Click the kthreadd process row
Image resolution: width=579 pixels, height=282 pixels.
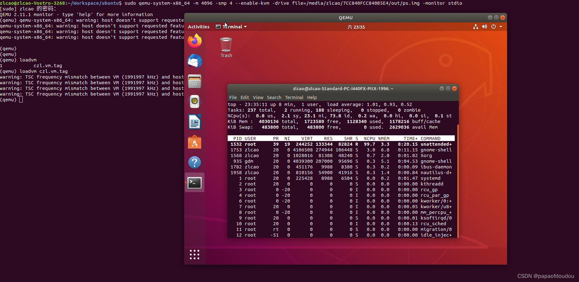[341, 184]
